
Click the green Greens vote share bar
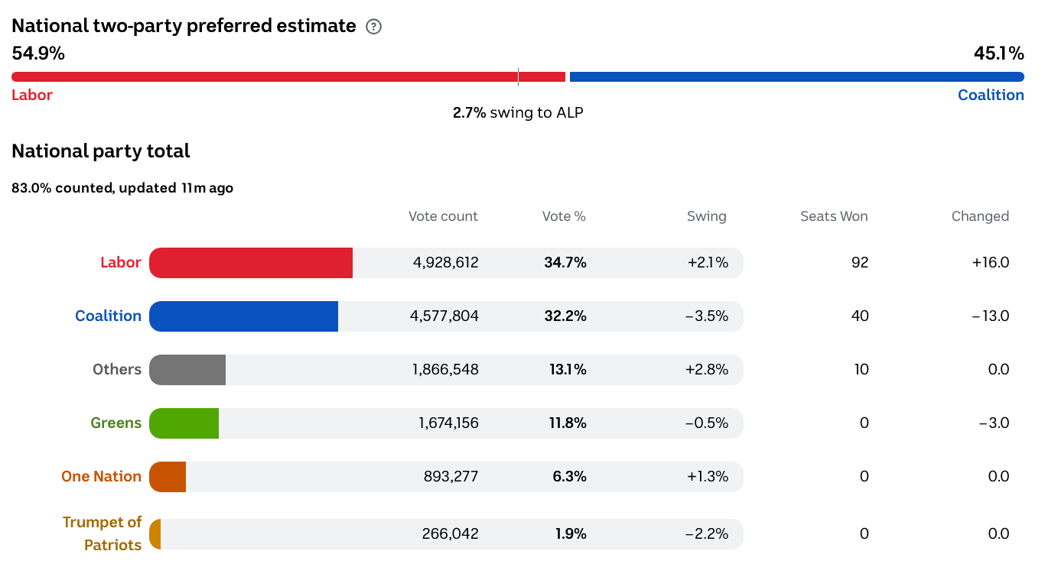(184, 423)
